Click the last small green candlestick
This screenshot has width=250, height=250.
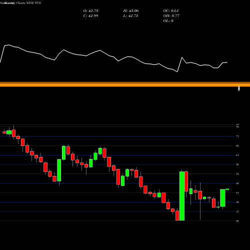coord(227,189)
